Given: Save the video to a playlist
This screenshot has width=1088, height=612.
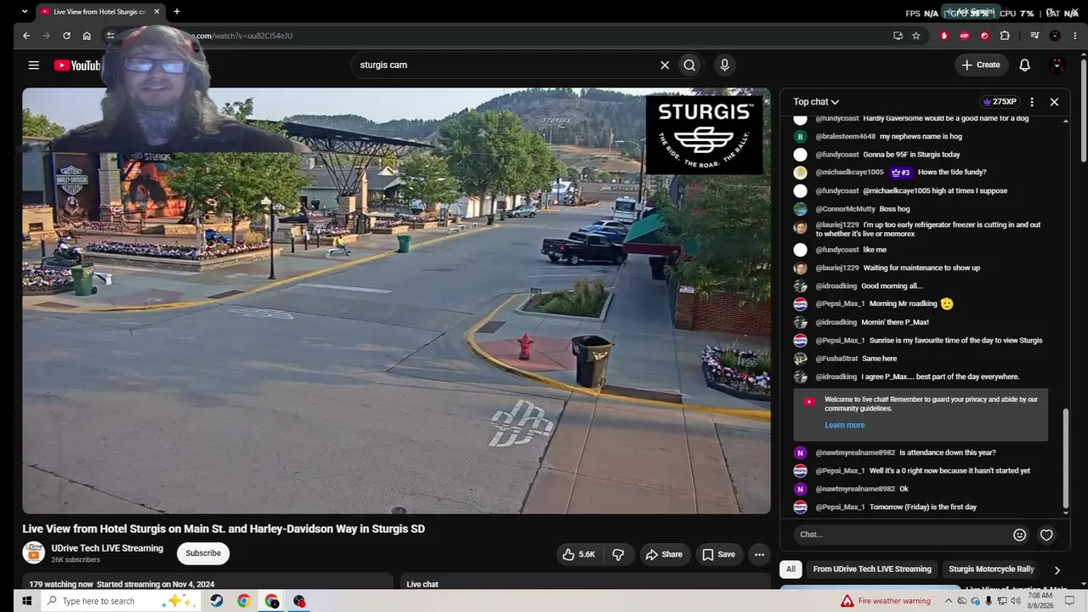Looking at the screenshot, I should [718, 554].
